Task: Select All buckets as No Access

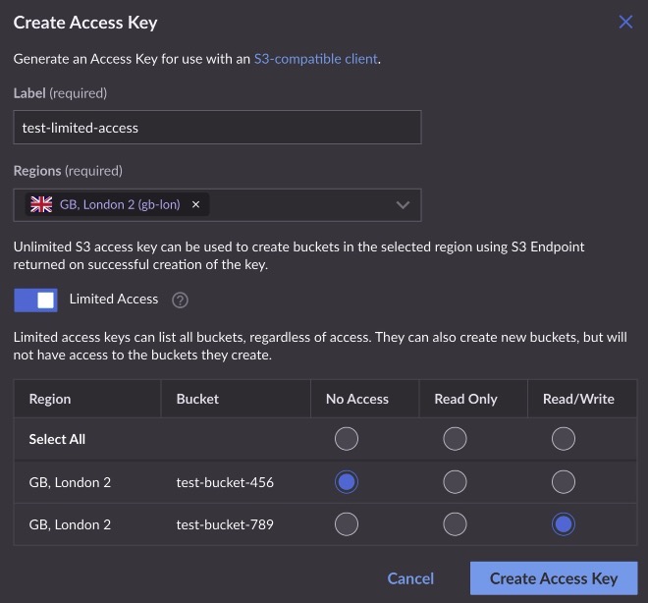Action: pyautogui.click(x=347, y=439)
